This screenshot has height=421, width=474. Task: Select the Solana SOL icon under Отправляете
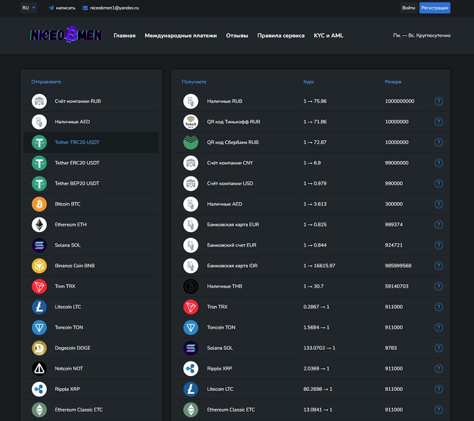(39, 245)
